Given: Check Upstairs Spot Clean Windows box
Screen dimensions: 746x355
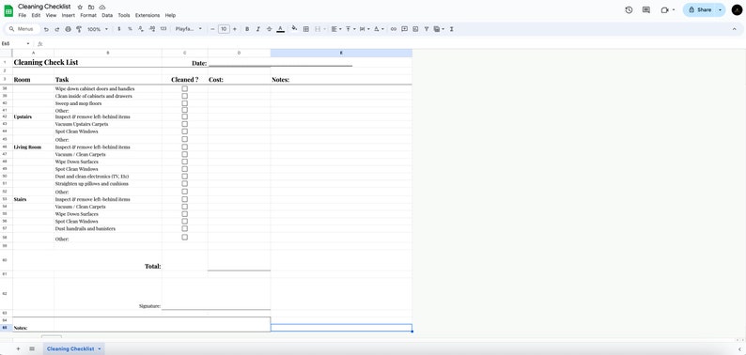Looking at the screenshot, I should [x=184, y=131].
